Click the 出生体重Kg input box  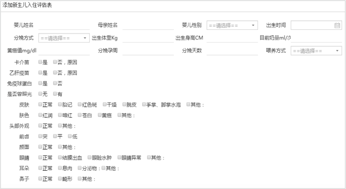(x=148, y=38)
